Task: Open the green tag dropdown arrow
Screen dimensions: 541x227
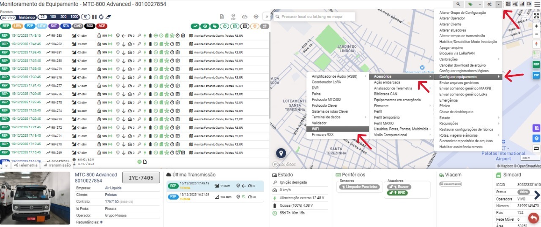Action: click(x=480, y=4)
